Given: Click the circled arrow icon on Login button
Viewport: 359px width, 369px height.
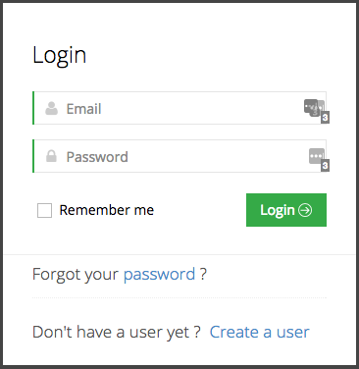Looking at the screenshot, I should point(305,210).
